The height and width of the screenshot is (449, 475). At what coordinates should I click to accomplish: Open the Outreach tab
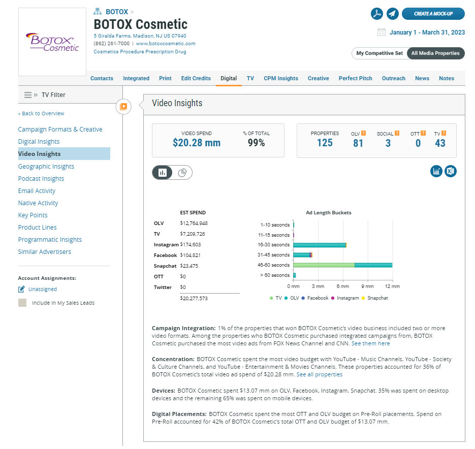pyautogui.click(x=394, y=78)
